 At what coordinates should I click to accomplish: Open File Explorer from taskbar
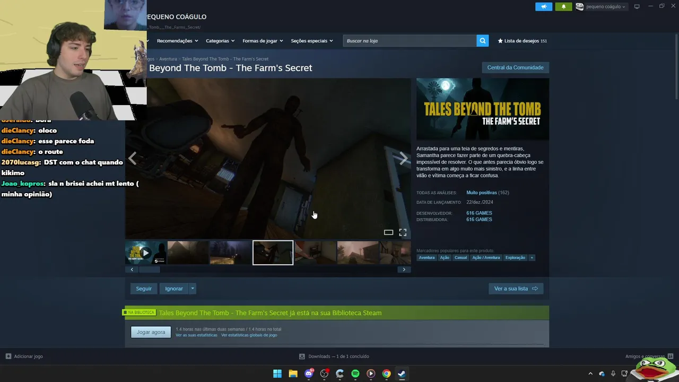coord(293,374)
